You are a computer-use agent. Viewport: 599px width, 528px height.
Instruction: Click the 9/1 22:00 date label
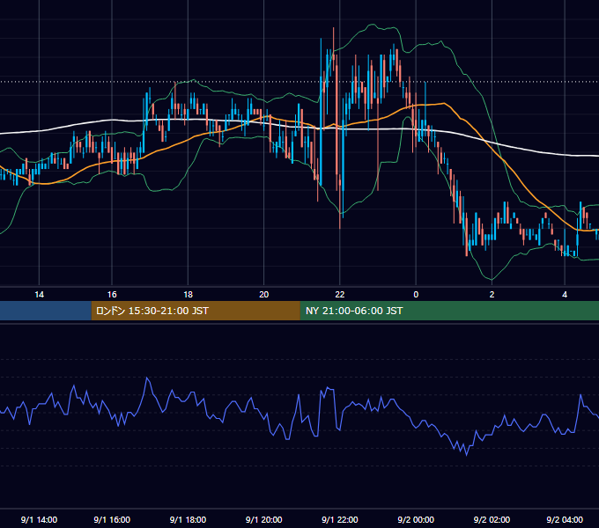point(340,520)
